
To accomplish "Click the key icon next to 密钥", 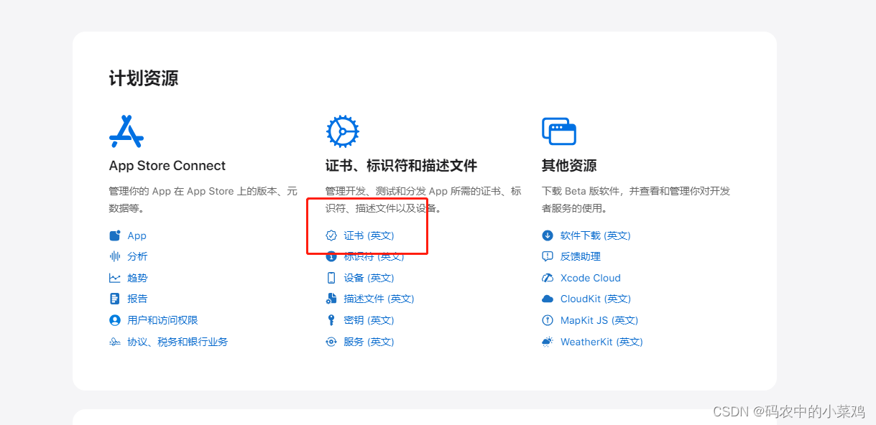I will tap(331, 320).
